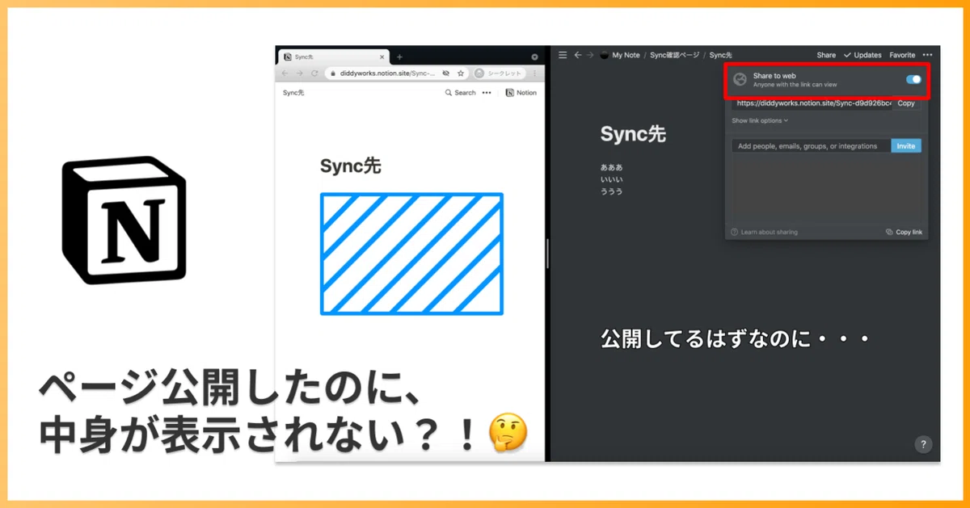
Task: Bookmark the page with the star icon
Action: point(461,73)
